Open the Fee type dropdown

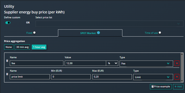[x=146, y=64]
